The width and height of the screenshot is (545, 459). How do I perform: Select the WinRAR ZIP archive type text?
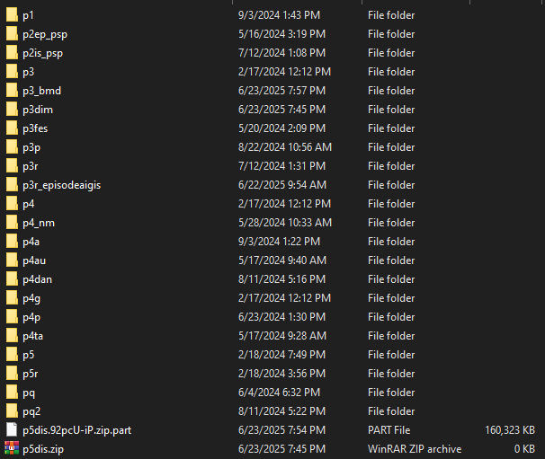[415, 449]
